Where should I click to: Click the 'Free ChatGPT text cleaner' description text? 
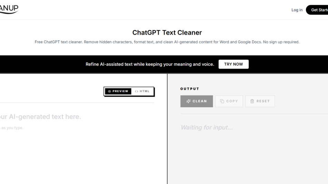(167, 42)
